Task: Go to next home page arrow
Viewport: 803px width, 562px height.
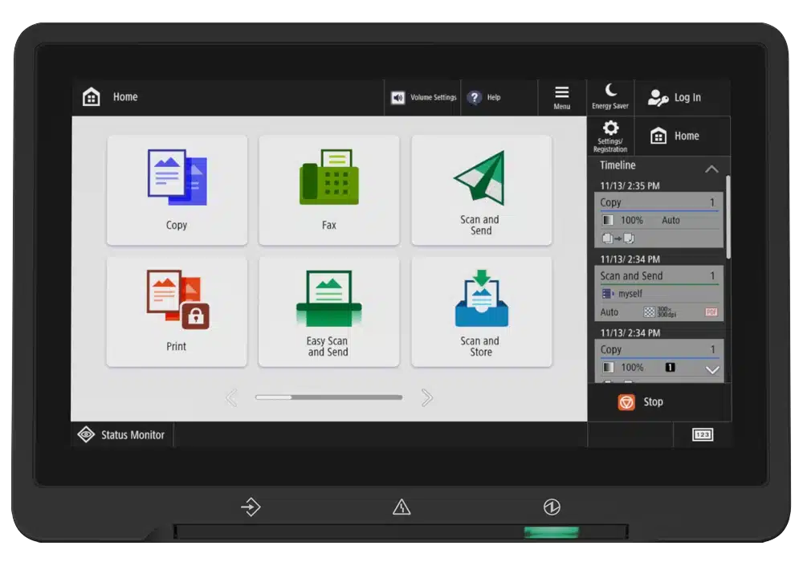Action: pos(426,397)
